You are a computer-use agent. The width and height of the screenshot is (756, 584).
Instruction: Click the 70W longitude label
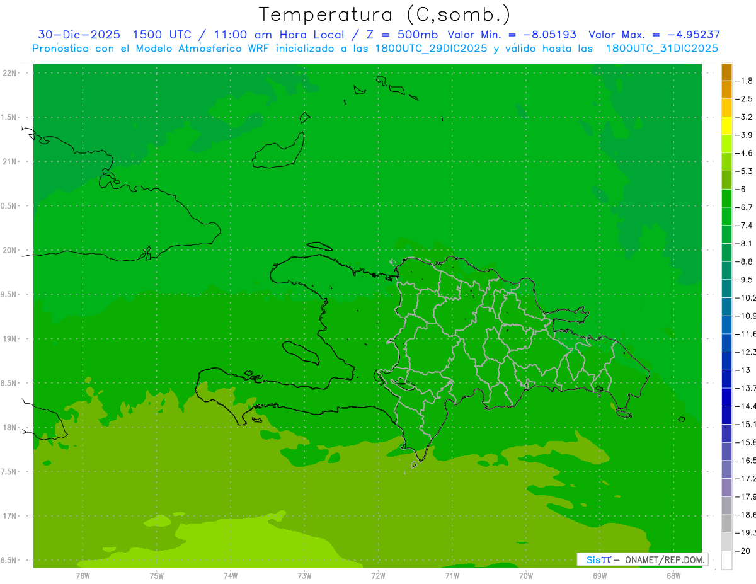coord(526,575)
